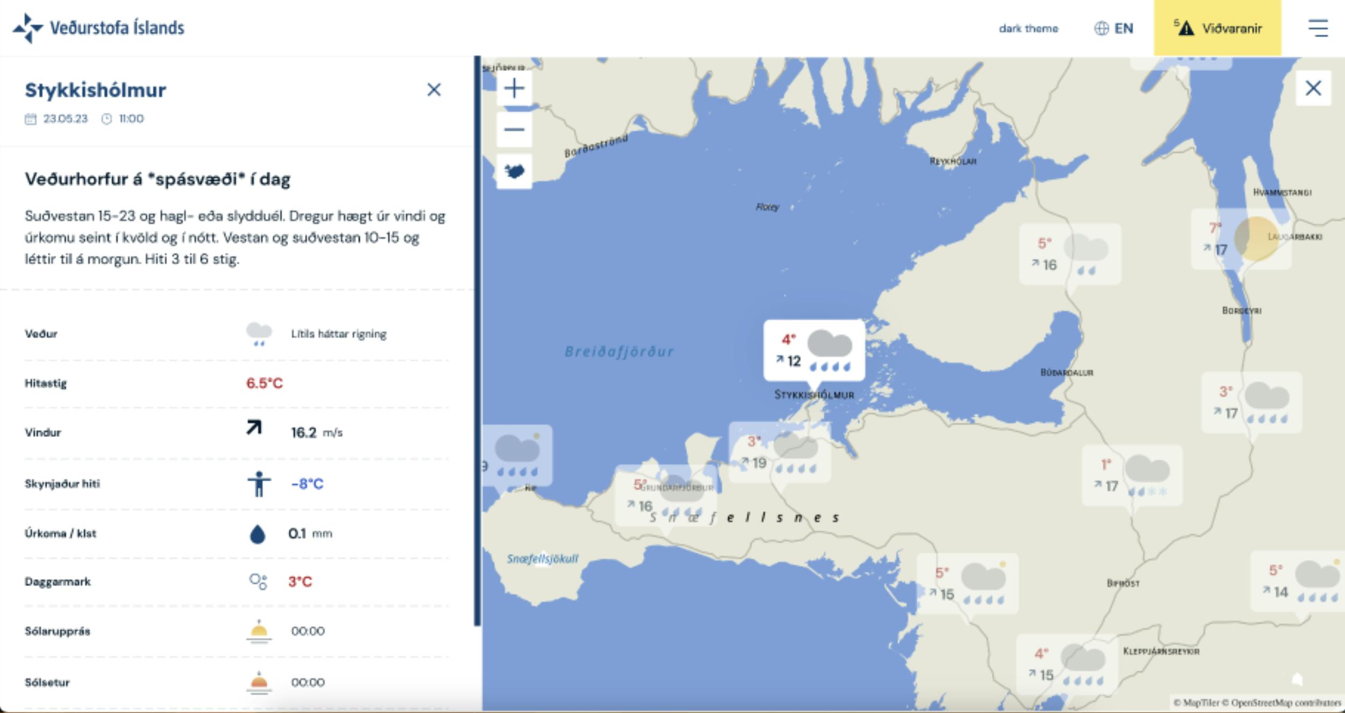Click the Reykhólar map label
The height and width of the screenshot is (713, 1345).
[953, 161]
